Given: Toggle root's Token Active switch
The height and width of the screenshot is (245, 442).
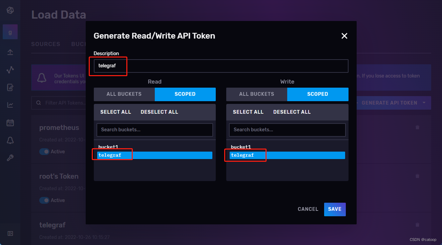Looking at the screenshot, I should coord(44,200).
